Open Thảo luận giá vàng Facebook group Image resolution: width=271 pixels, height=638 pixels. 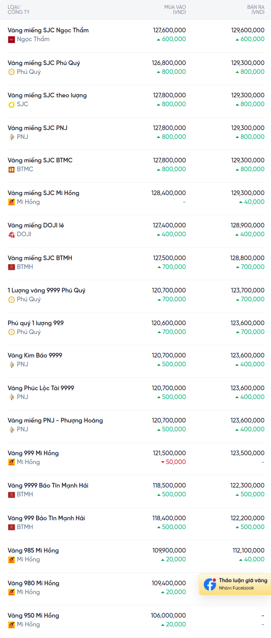243,581
